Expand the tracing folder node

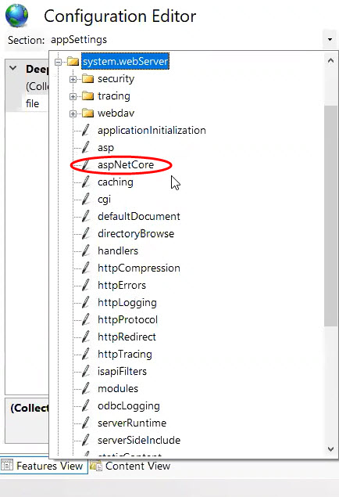coord(73,96)
